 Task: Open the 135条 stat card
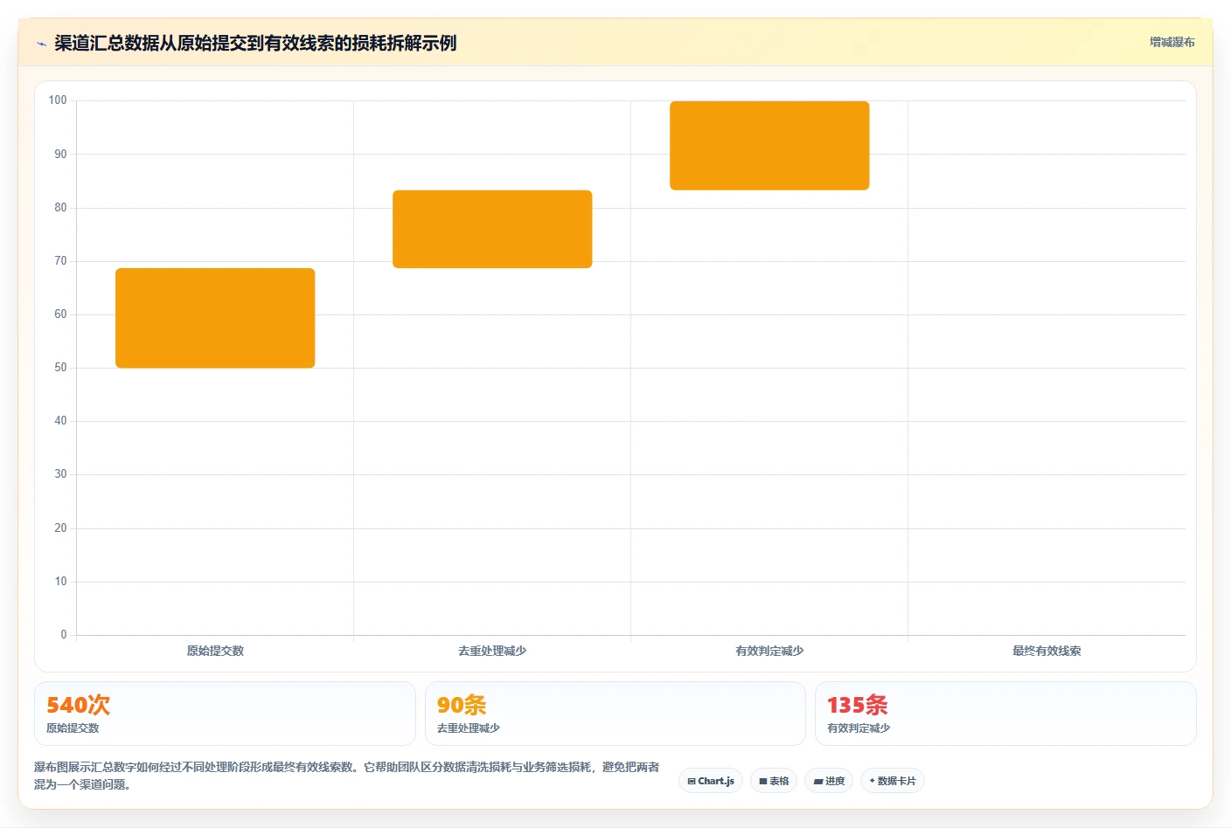point(1005,714)
